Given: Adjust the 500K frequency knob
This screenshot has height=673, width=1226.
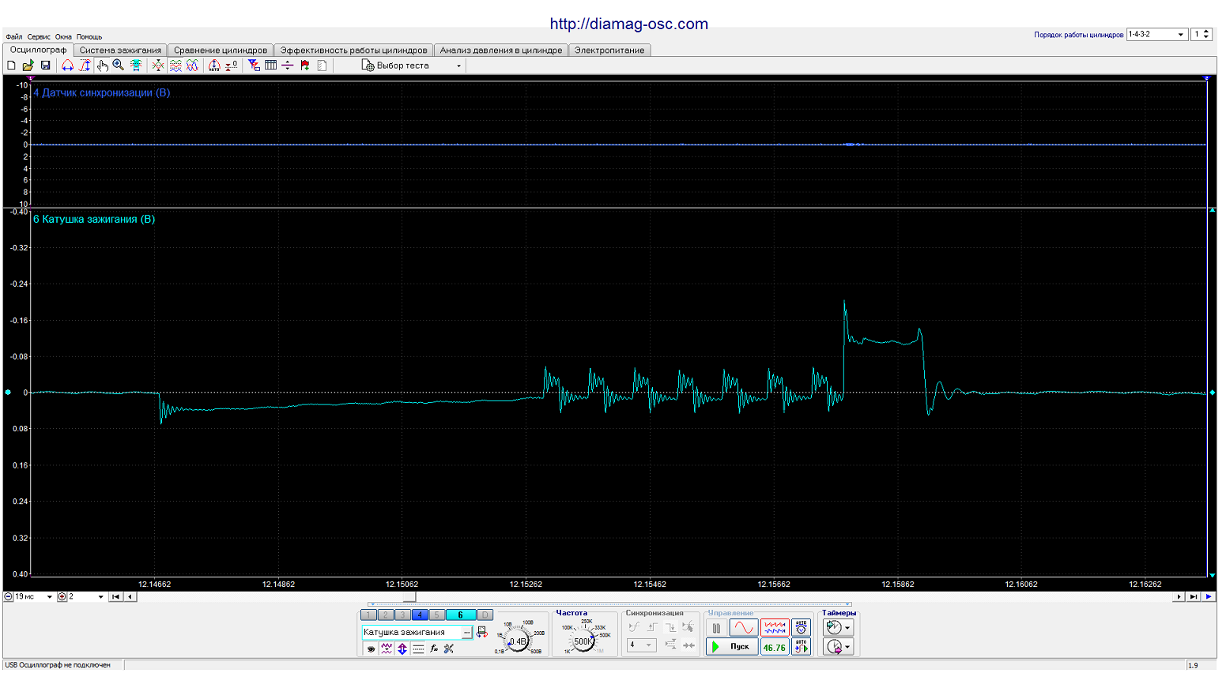Looking at the screenshot, I should [583, 641].
